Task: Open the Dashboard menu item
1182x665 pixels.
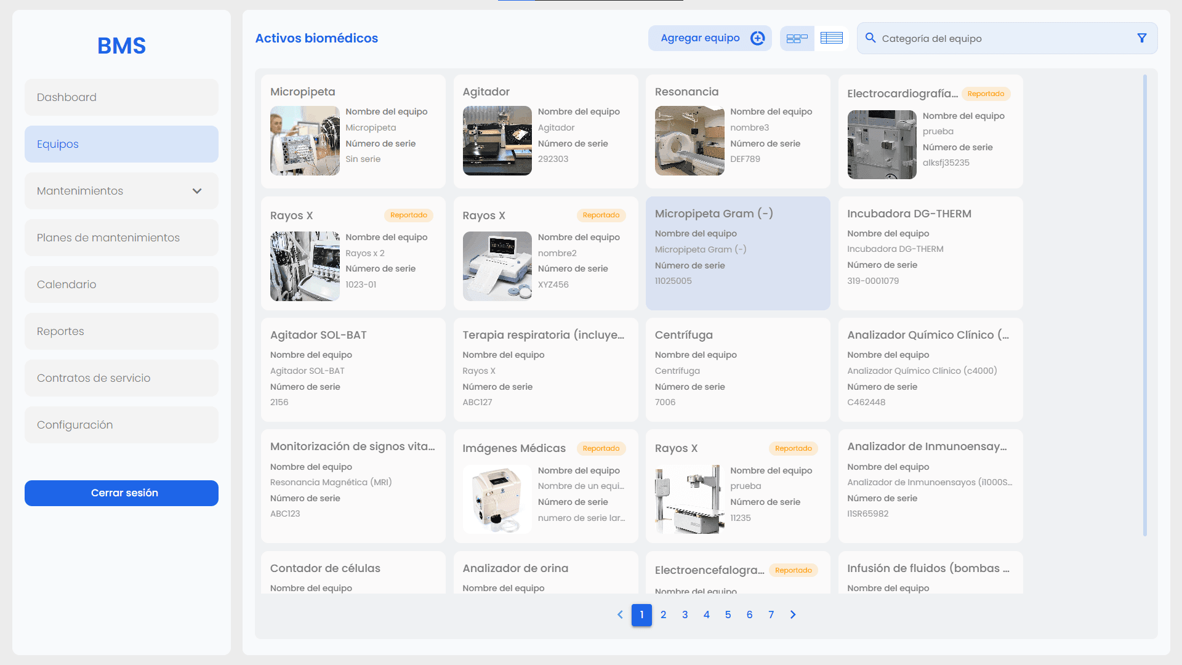Action: pos(121,97)
